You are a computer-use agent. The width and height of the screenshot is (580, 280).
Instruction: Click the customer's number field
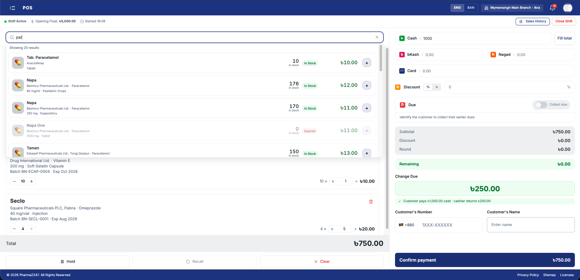[450, 225]
